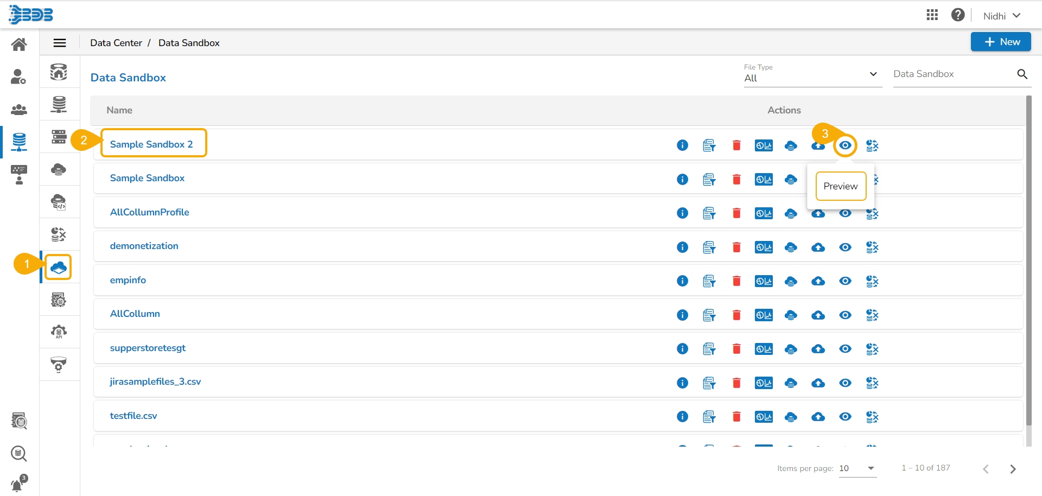Open the apps grid menu icon
1042x496 pixels.
tap(932, 15)
